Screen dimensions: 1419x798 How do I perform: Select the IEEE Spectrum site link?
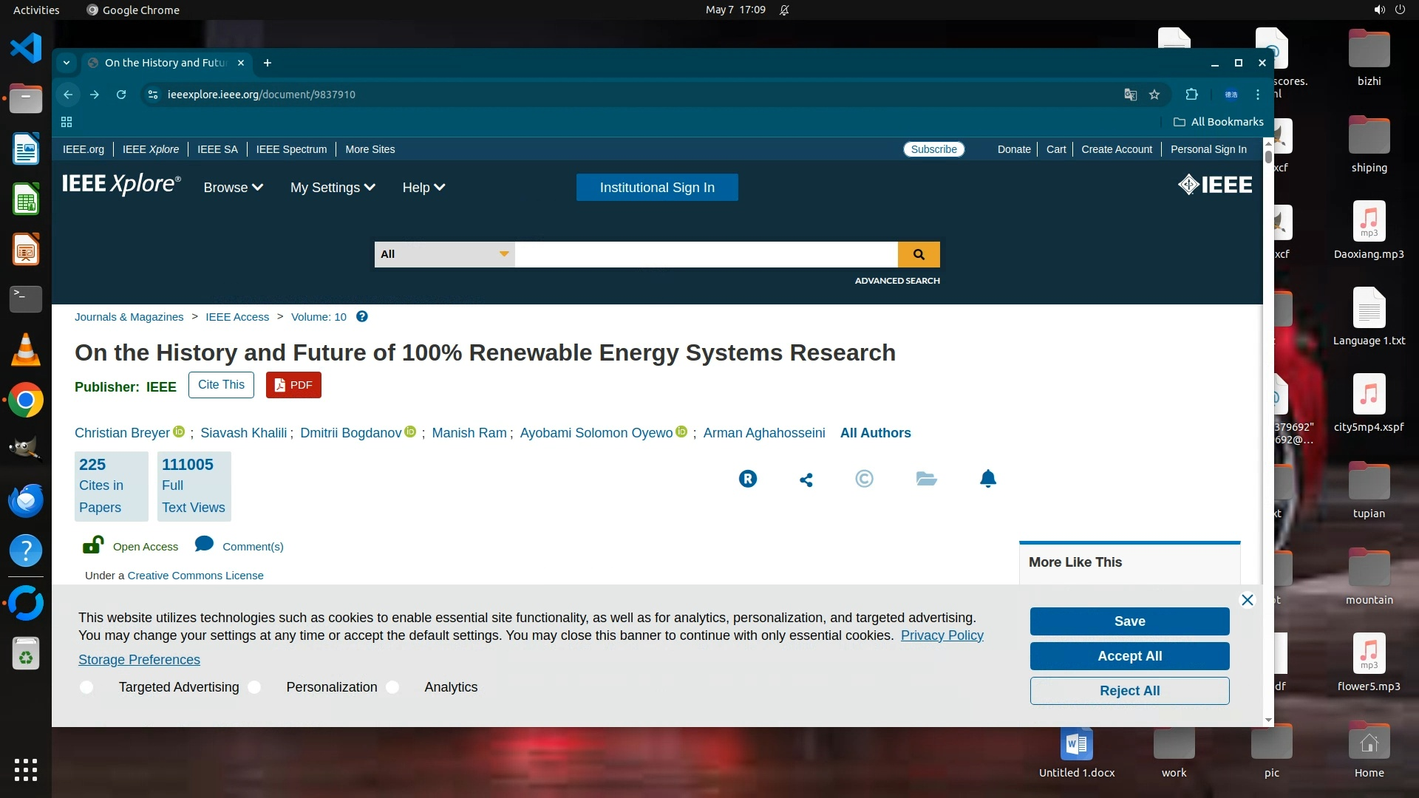[x=291, y=149]
